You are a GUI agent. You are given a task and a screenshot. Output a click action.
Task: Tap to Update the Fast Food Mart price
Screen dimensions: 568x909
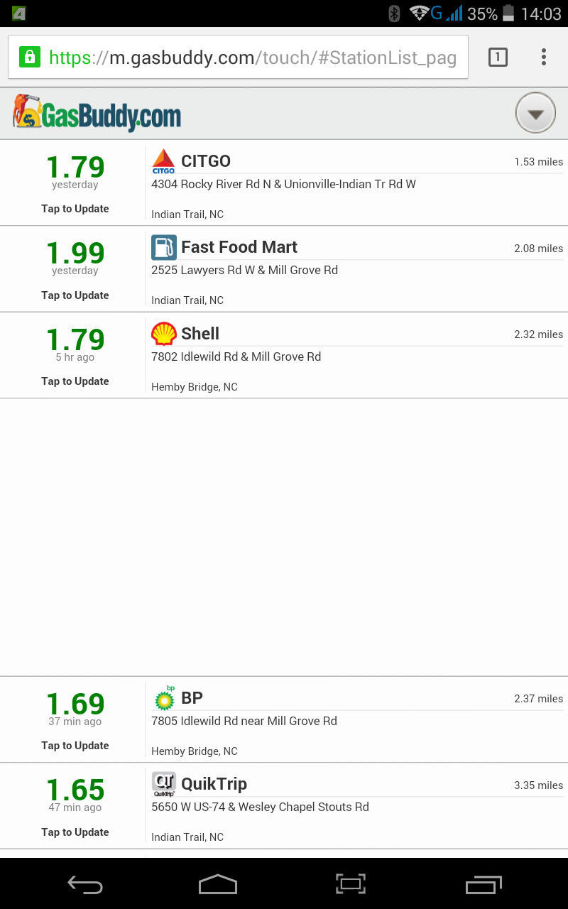[x=75, y=295]
